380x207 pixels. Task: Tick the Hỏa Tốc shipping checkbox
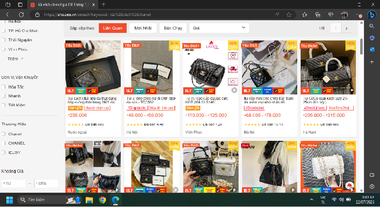coord(4,87)
